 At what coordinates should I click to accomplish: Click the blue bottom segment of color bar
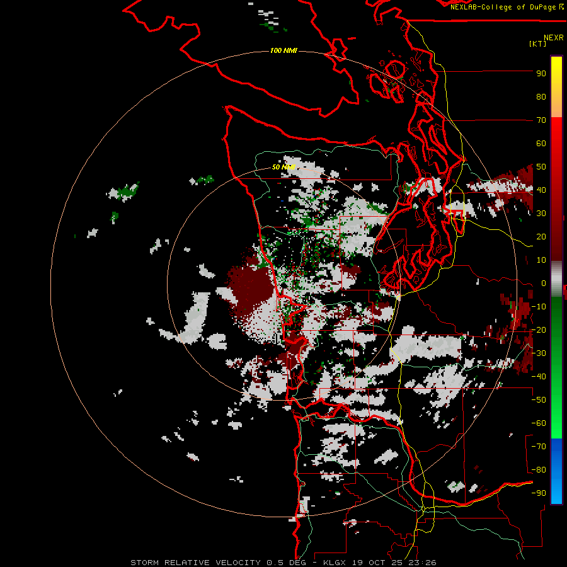[556, 471]
